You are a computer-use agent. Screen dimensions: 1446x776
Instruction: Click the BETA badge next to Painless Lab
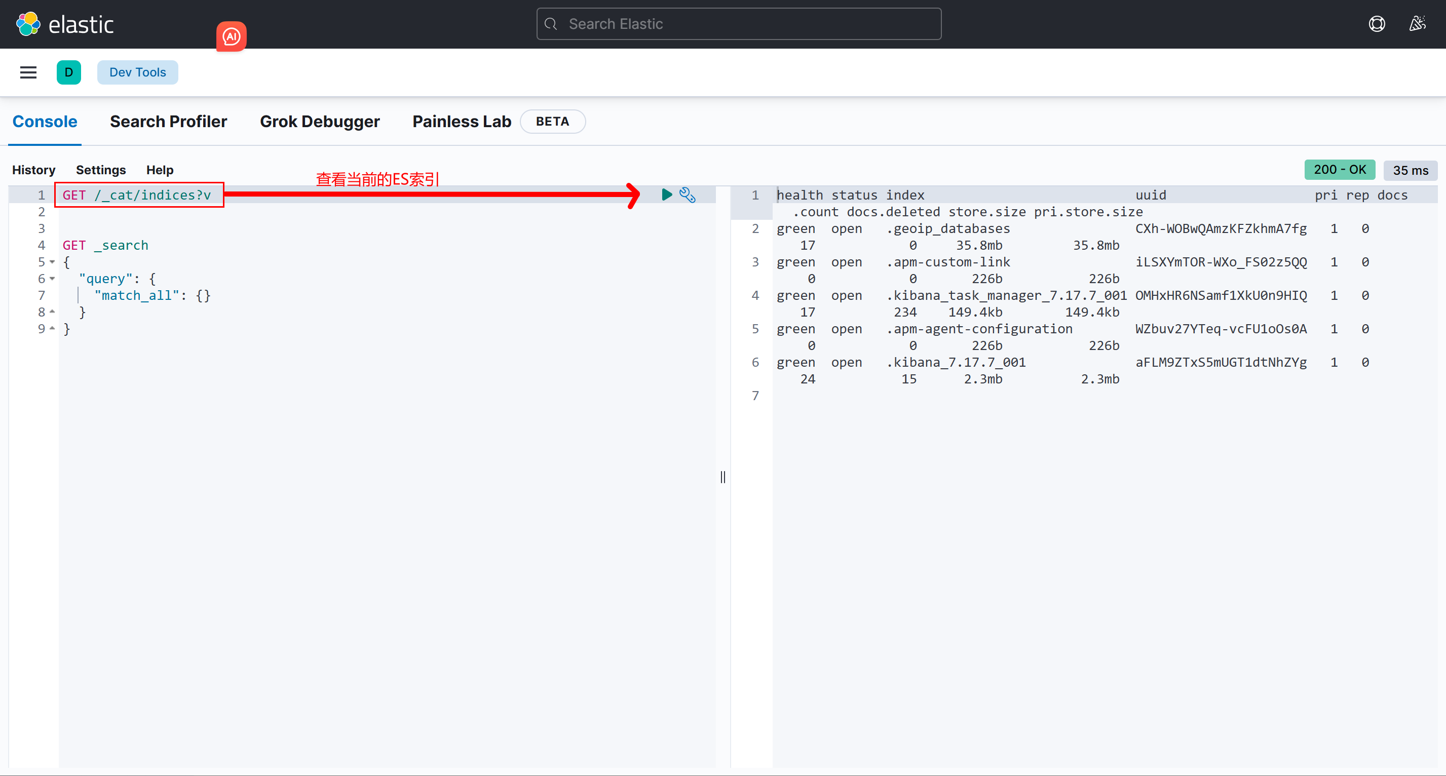(x=553, y=122)
